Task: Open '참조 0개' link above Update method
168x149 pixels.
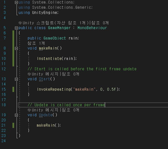Action: 70,110
